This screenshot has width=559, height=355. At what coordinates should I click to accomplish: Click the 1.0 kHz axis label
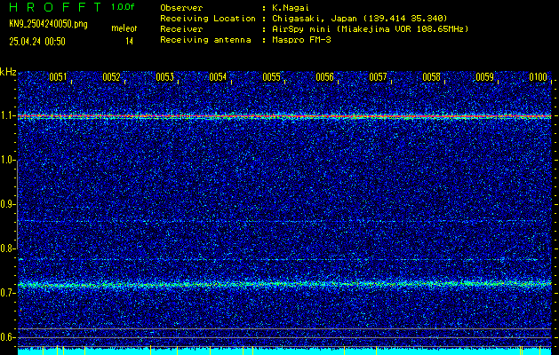coord(6,161)
